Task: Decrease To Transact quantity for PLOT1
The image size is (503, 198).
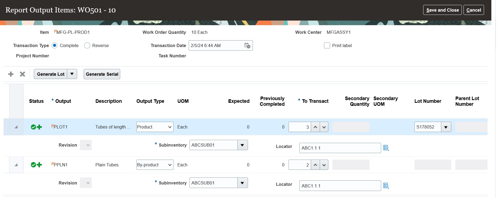Action: tap(324, 127)
